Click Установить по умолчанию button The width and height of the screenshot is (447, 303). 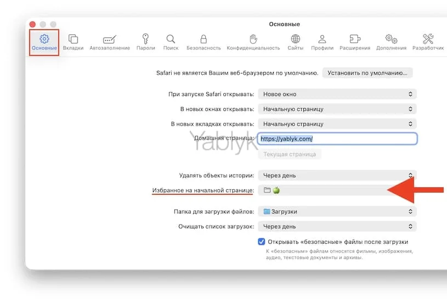coord(367,73)
